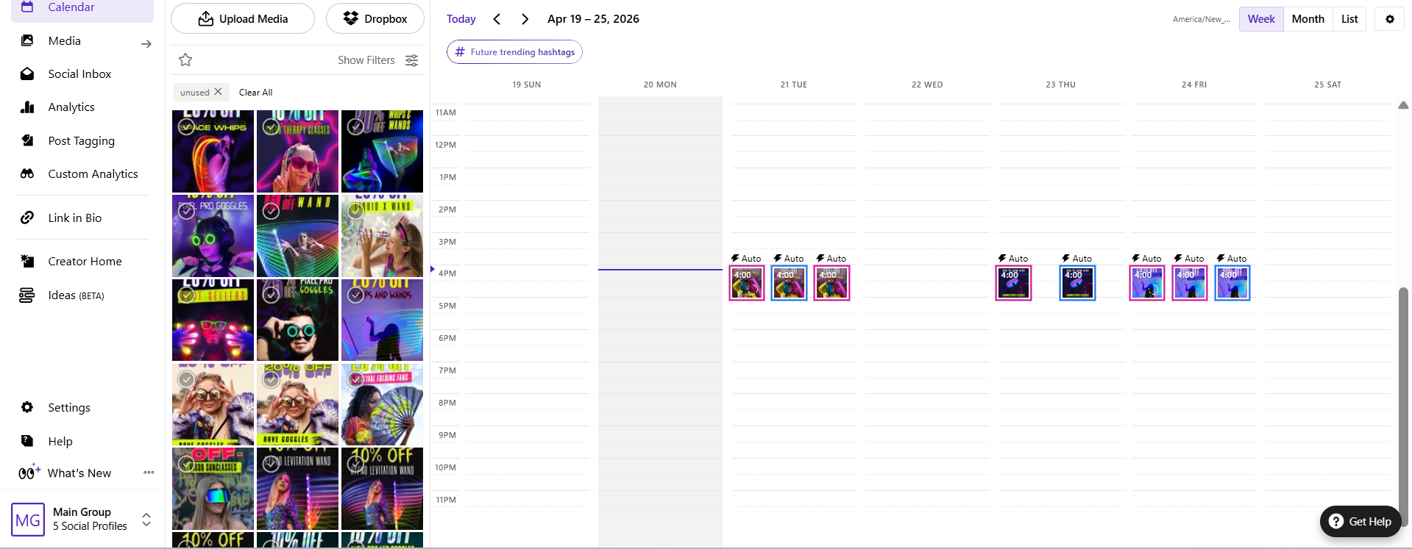
Task: Expand the Main Group profile switcher
Action: pyautogui.click(x=146, y=520)
